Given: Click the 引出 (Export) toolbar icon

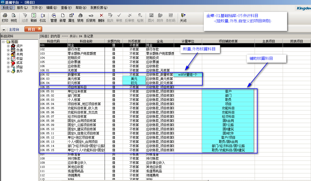Looking at the screenshot, I should coord(42,18).
